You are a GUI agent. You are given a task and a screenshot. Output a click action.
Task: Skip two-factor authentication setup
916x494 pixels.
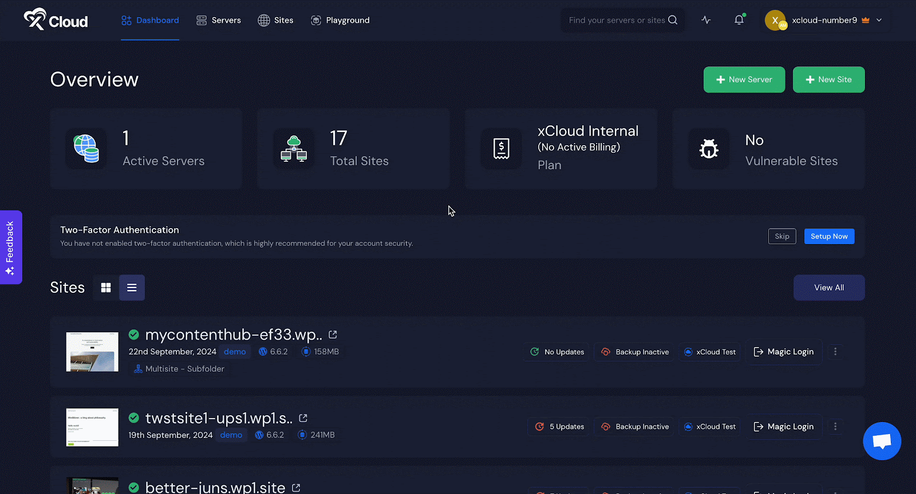point(782,236)
